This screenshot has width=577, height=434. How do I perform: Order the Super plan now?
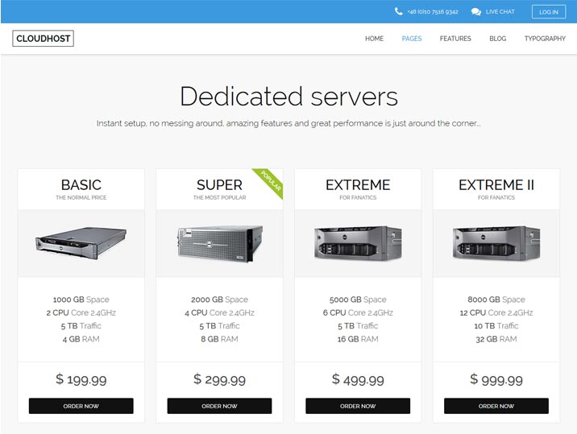coord(219,406)
